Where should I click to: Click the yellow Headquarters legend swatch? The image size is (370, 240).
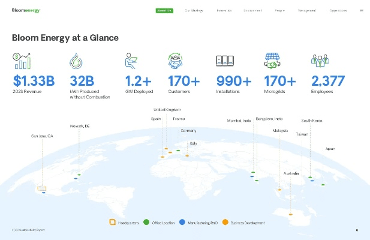pyautogui.click(x=112, y=223)
